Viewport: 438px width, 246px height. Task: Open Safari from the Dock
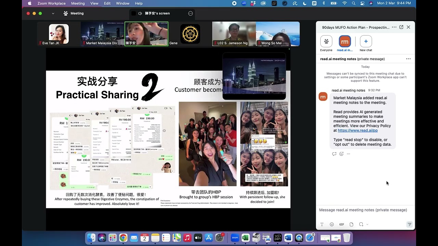(310, 237)
